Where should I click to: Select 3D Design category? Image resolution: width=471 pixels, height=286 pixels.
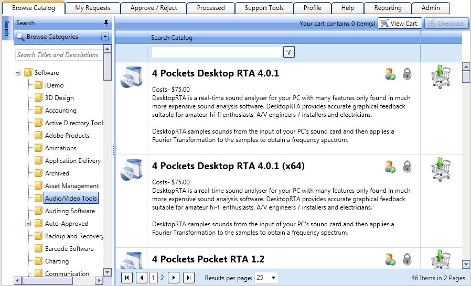tap(59, 98)
